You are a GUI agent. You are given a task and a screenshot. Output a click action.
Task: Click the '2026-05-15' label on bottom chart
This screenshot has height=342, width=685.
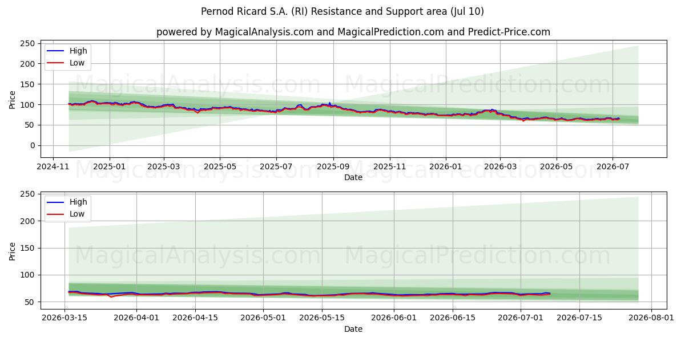[x=322, y=318]
